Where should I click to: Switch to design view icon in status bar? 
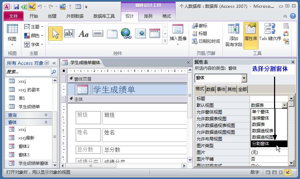(x=287, y=172)
